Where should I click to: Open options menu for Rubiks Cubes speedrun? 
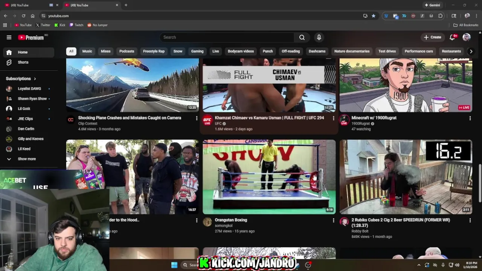pyautogui.click(x=470, y=220)
